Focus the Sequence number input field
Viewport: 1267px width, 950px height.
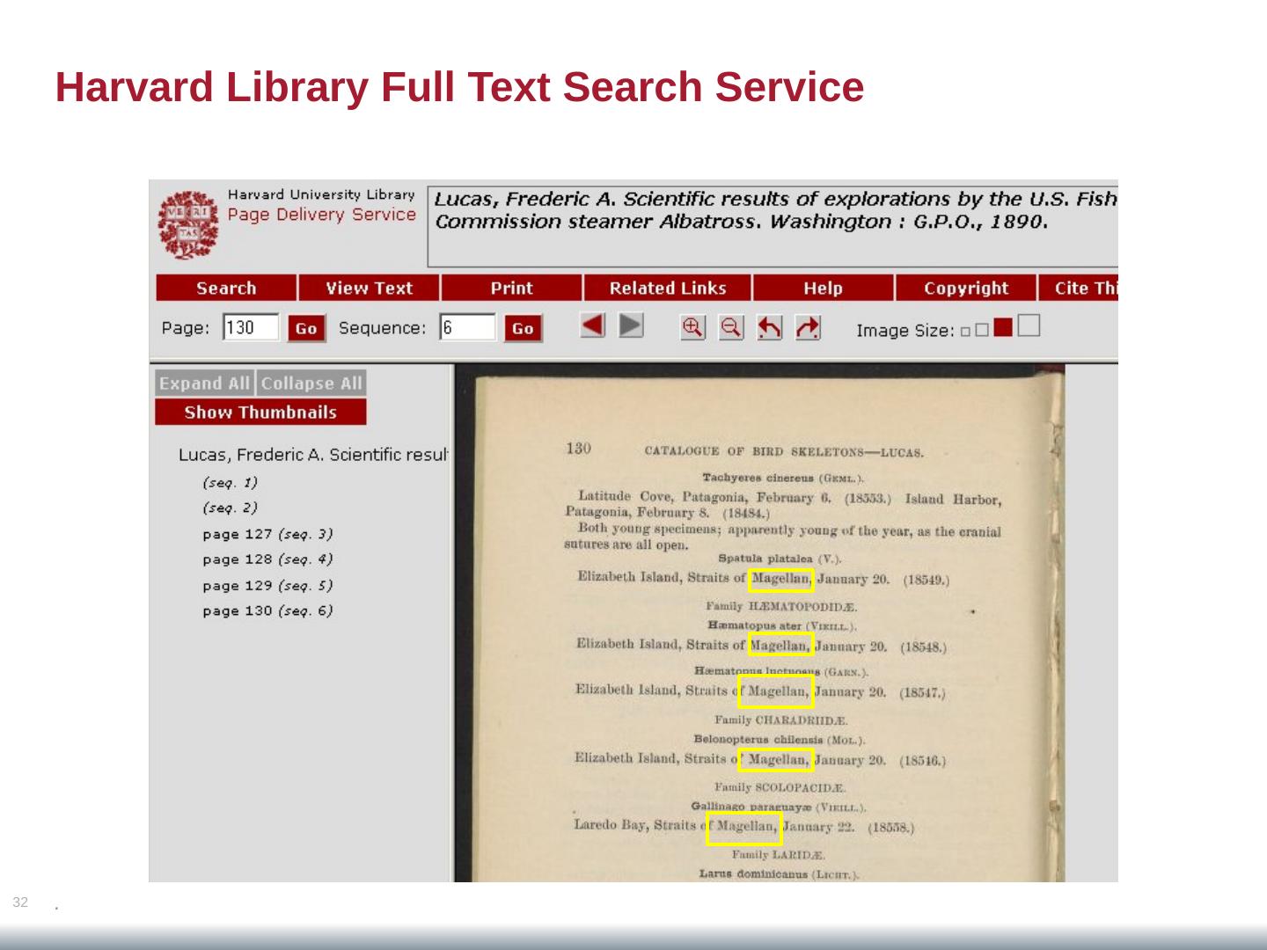(x=468, y=327)
